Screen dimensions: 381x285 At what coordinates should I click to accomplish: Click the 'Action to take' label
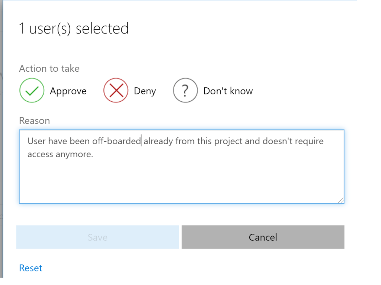click(49, 68)
